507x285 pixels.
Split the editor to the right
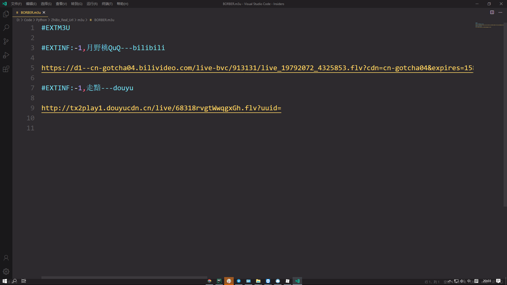(x=492, y=12)
